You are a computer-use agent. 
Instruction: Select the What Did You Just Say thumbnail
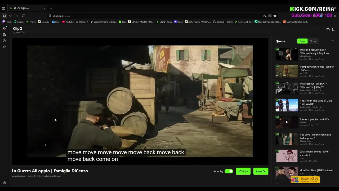(287, 54)
